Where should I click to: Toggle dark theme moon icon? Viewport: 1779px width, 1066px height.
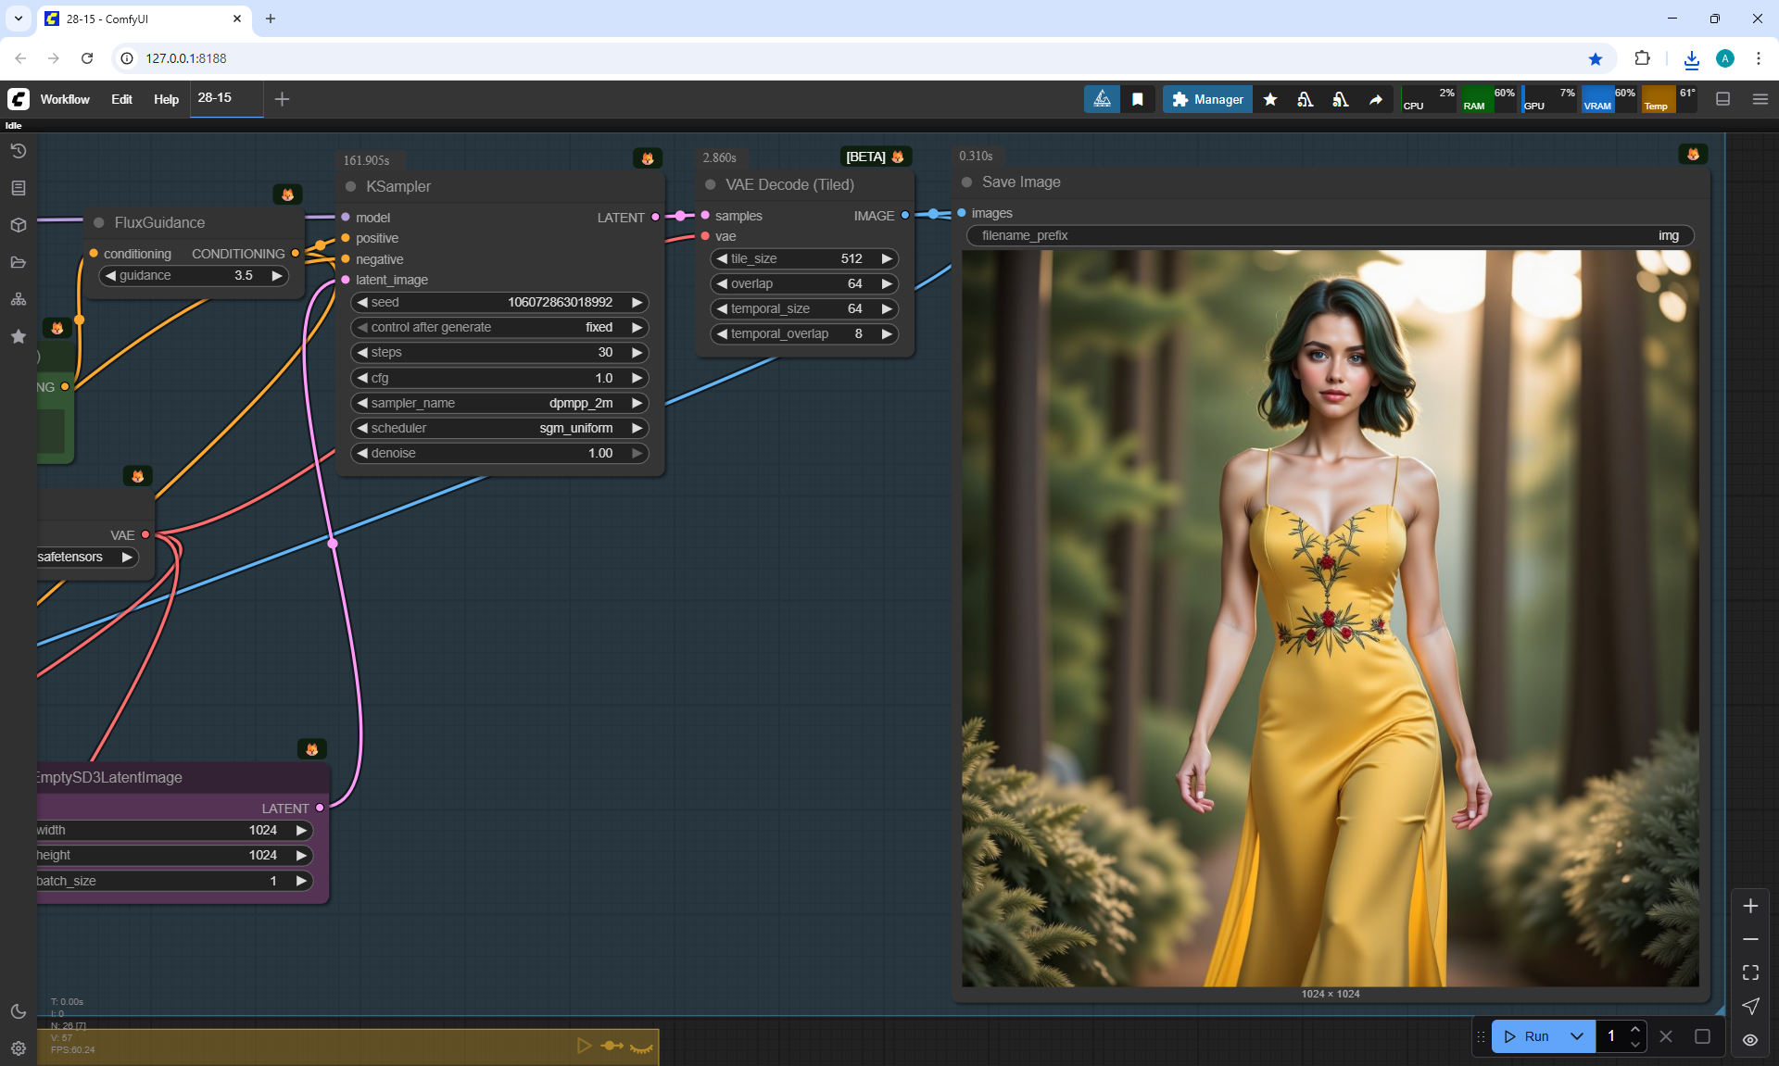tap(18, 1011)
